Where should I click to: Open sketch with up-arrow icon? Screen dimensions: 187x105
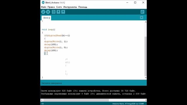pos(58,12)
